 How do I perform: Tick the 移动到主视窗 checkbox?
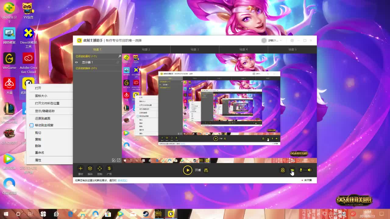point(31,125)
